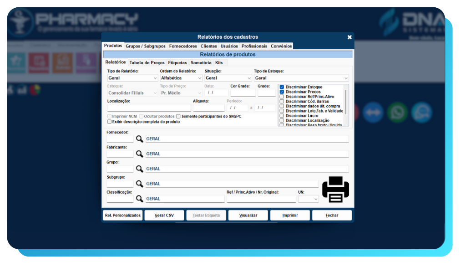Image resolution: width=466 pixels, height=267 pixels.
Task: Click the light blue chat icon in background
Action: [x=422, y=113]
